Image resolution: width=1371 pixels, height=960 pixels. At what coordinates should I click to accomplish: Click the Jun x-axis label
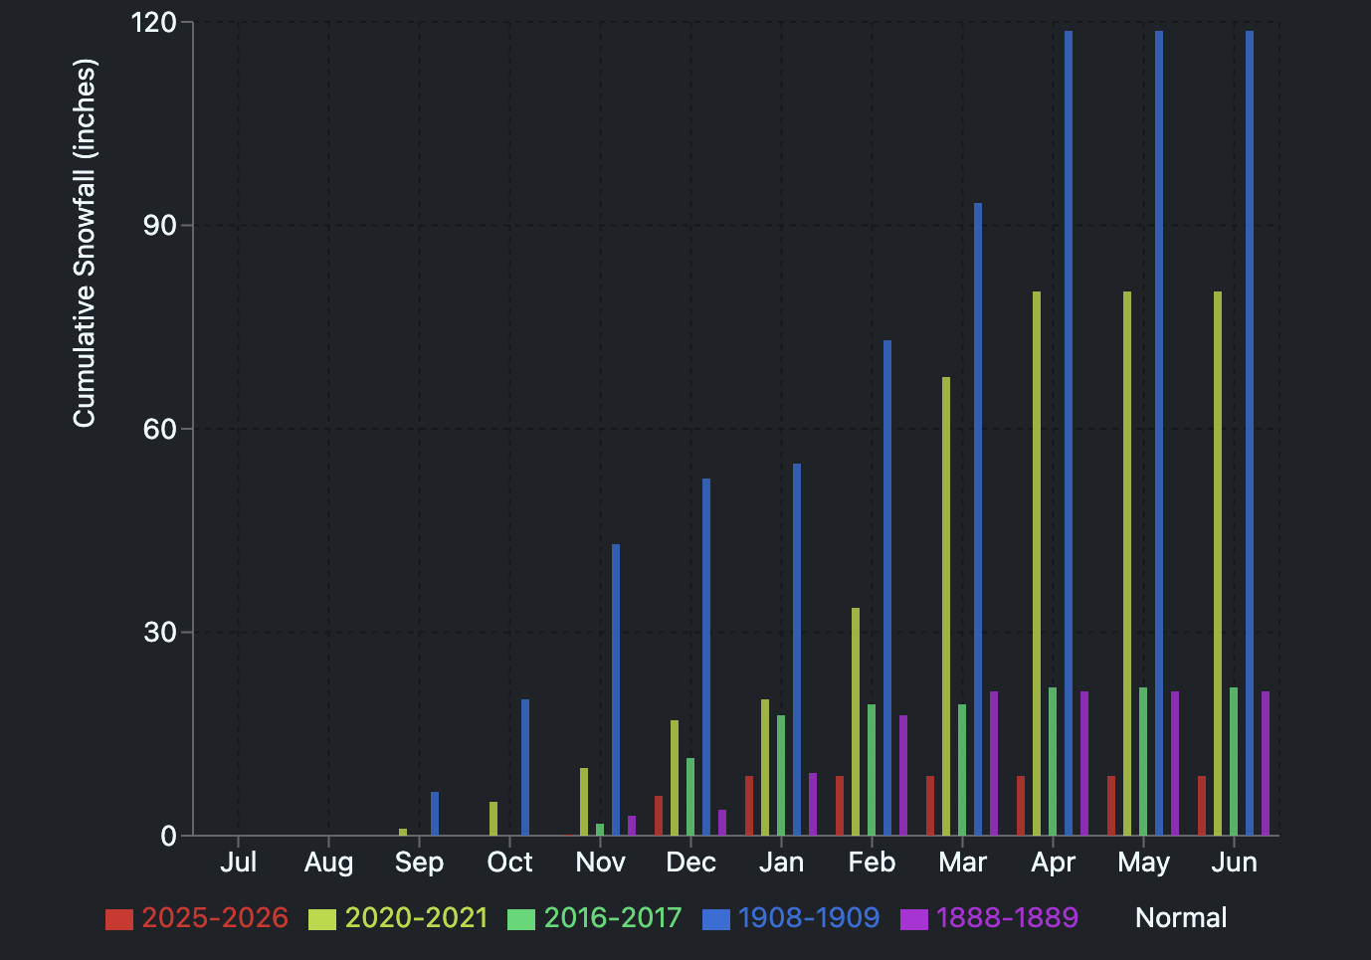(1235, 862)
